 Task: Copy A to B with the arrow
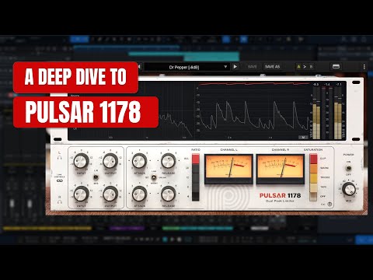point(305,67)
